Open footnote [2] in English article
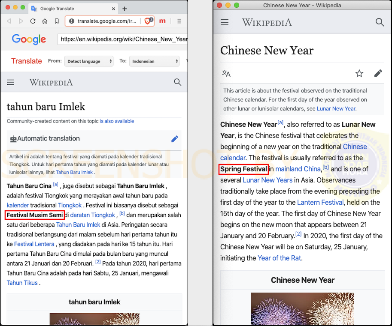The image size is (392, 326). pyautogui.click(x=298, y=234)
